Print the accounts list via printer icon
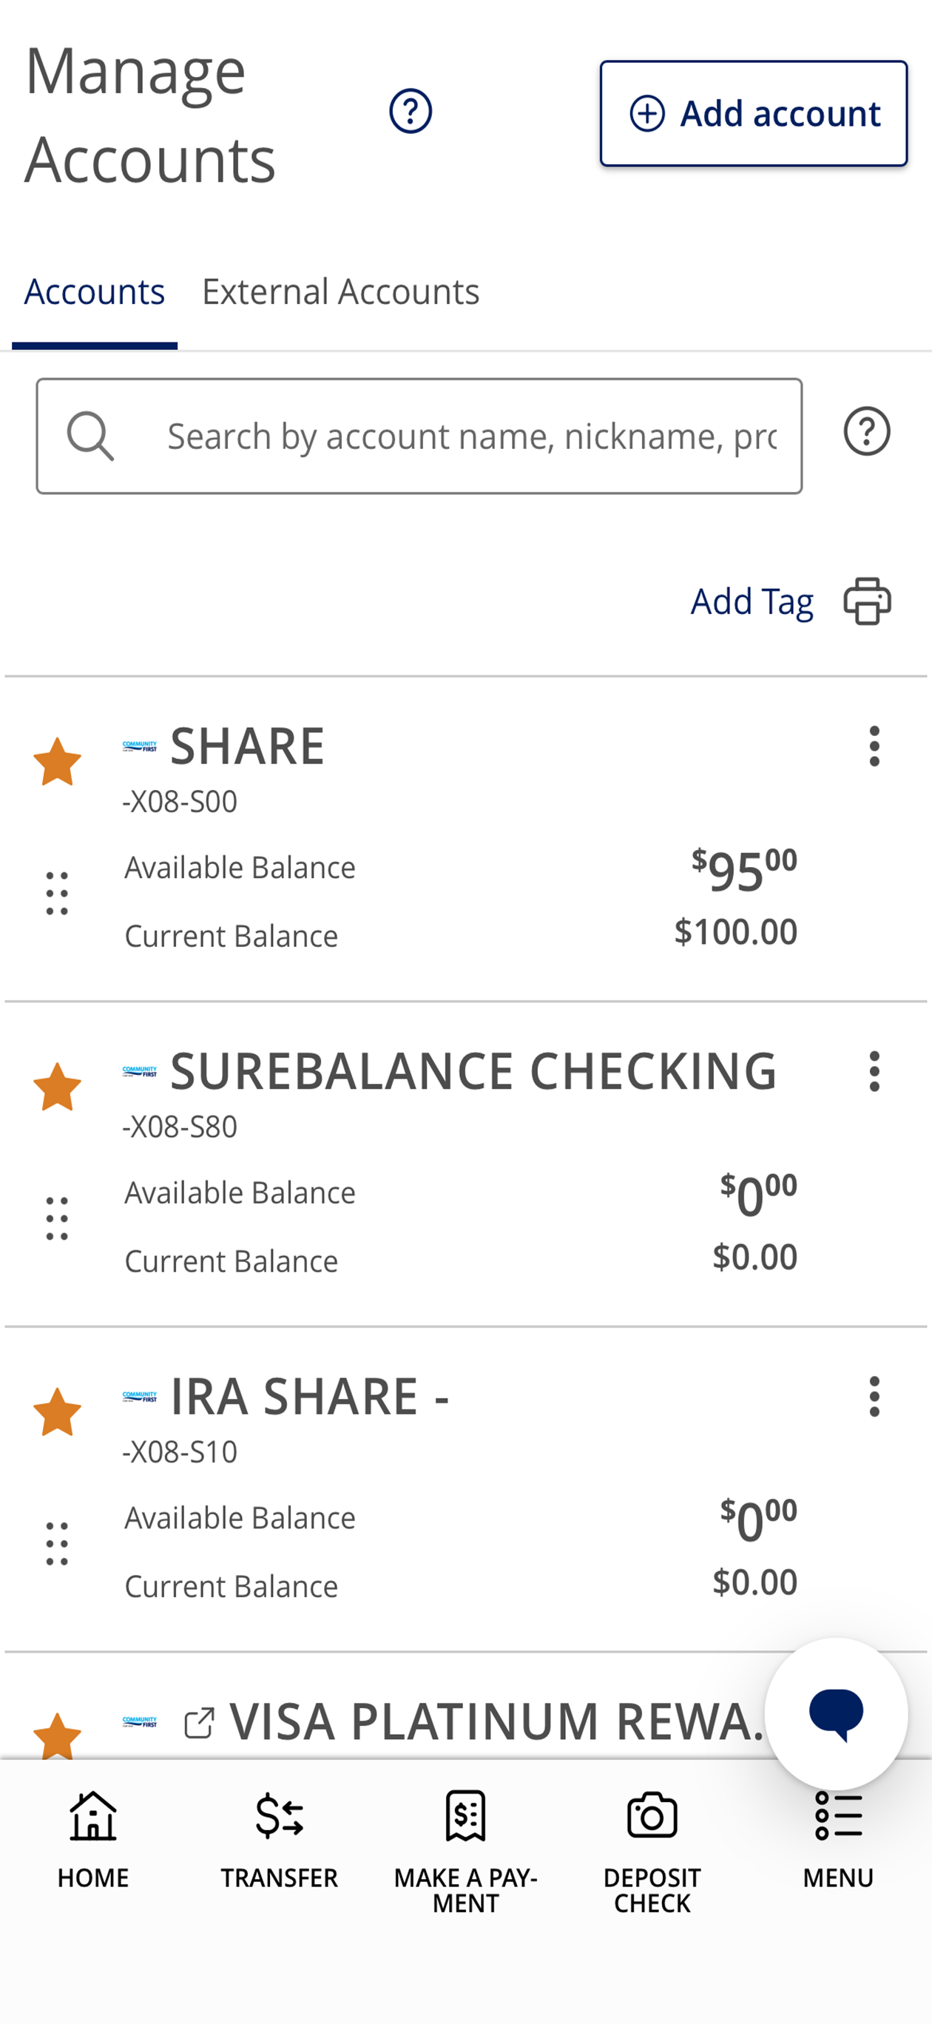This screenshot has width=932, height=2024. tap(867, 601)
